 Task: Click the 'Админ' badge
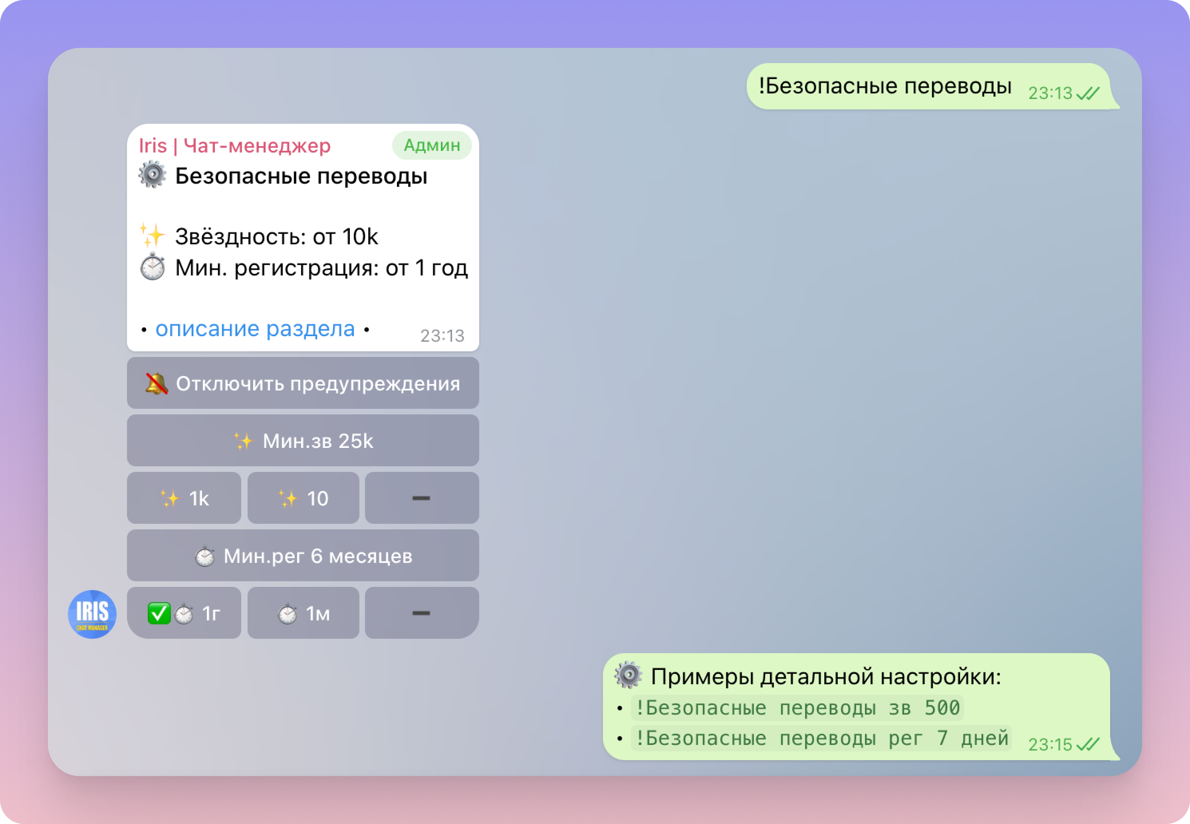pyautogui.click(x=432, y=145)
